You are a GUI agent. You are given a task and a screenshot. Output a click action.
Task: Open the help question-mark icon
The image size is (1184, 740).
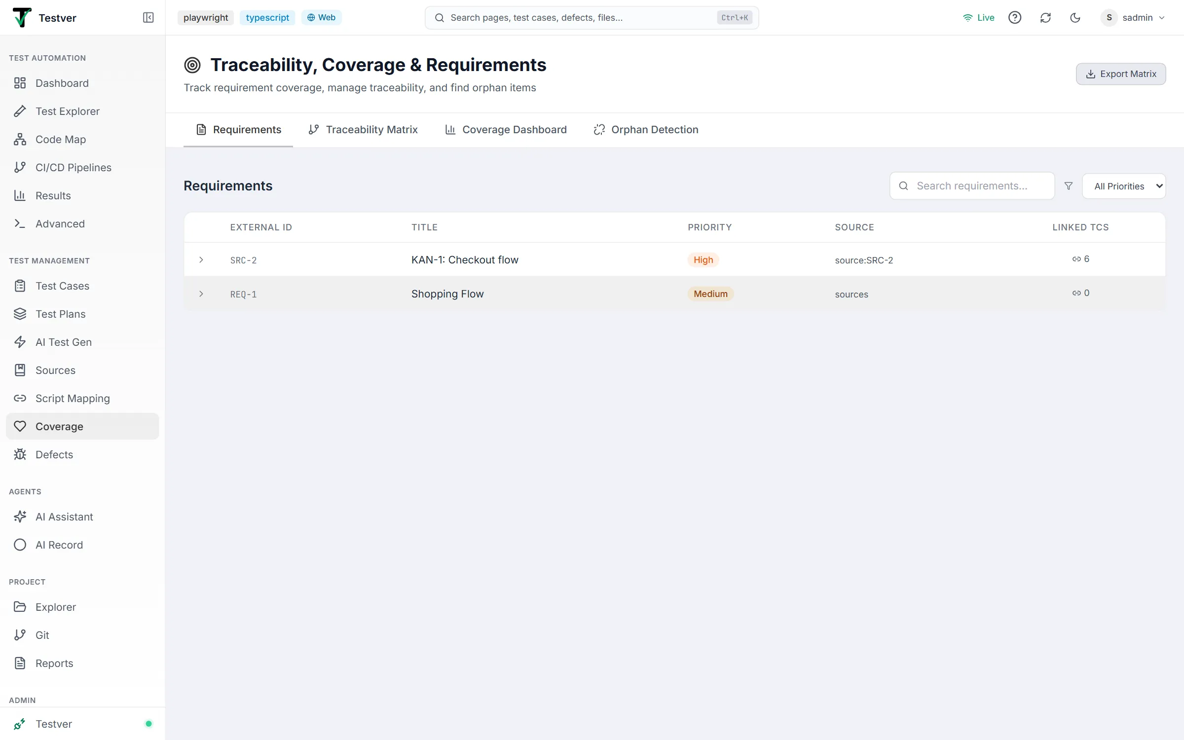1015,18
